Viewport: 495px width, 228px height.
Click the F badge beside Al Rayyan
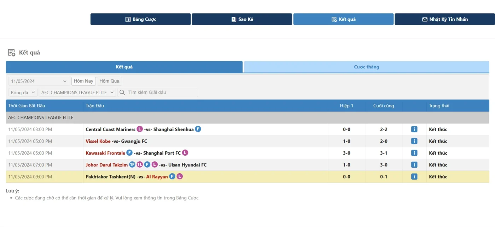click(x=172, y=177)
